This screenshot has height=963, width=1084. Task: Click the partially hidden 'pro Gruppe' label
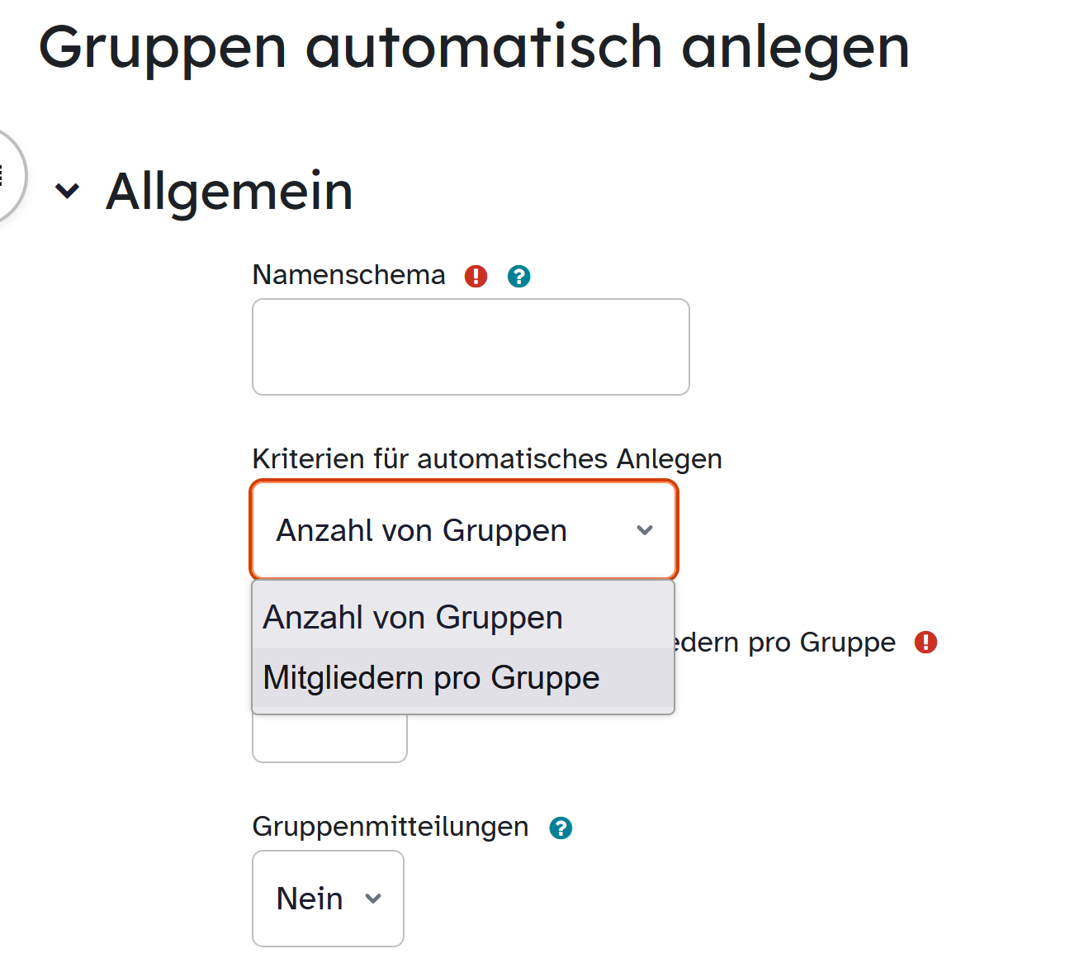tap(786, 643)
